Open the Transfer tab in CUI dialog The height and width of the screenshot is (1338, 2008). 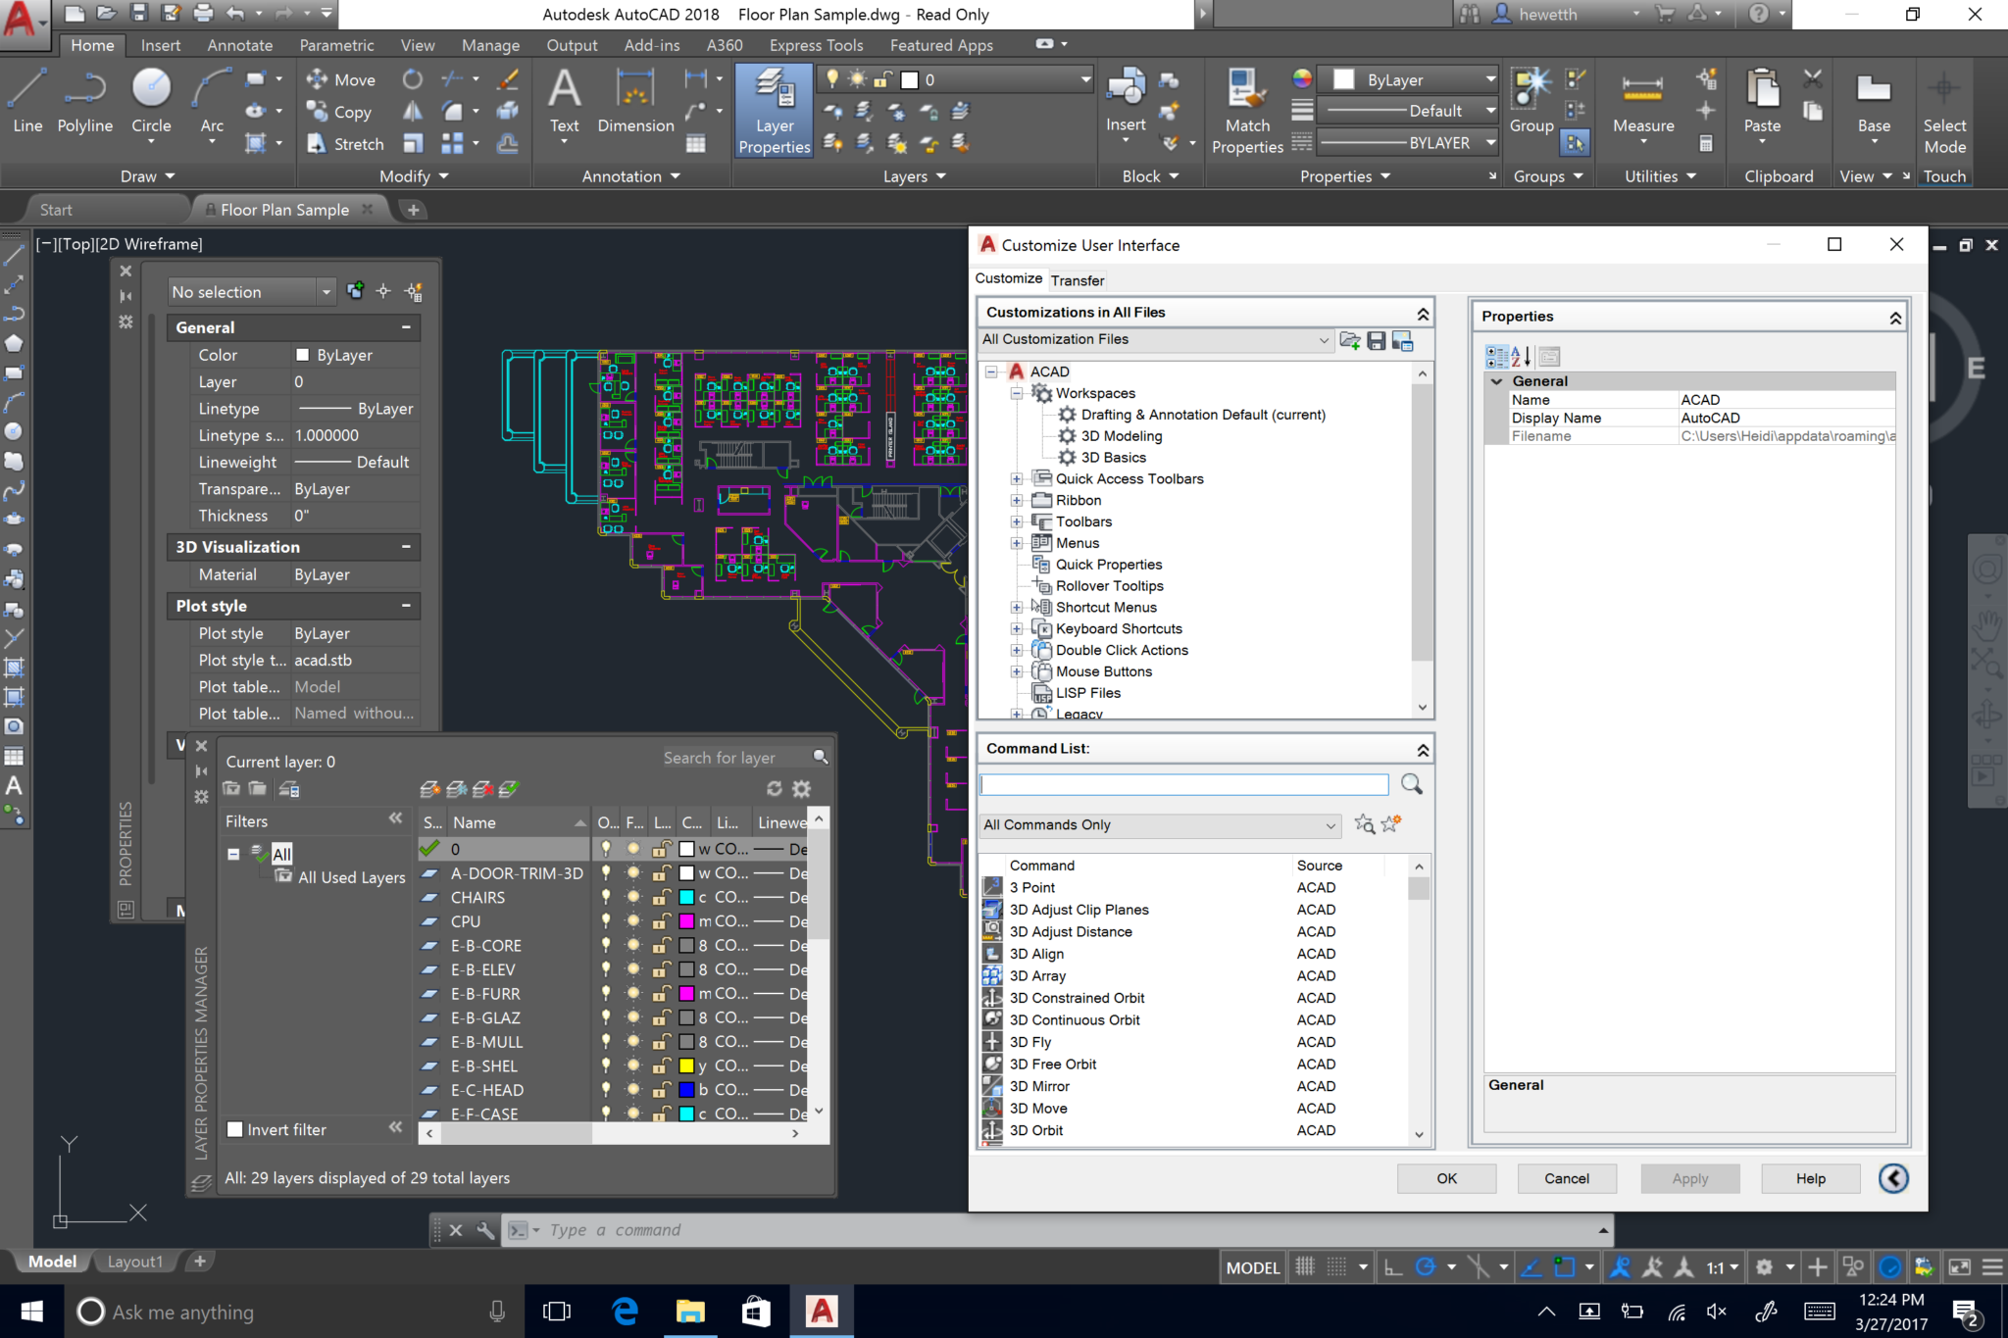[1077, 280]
